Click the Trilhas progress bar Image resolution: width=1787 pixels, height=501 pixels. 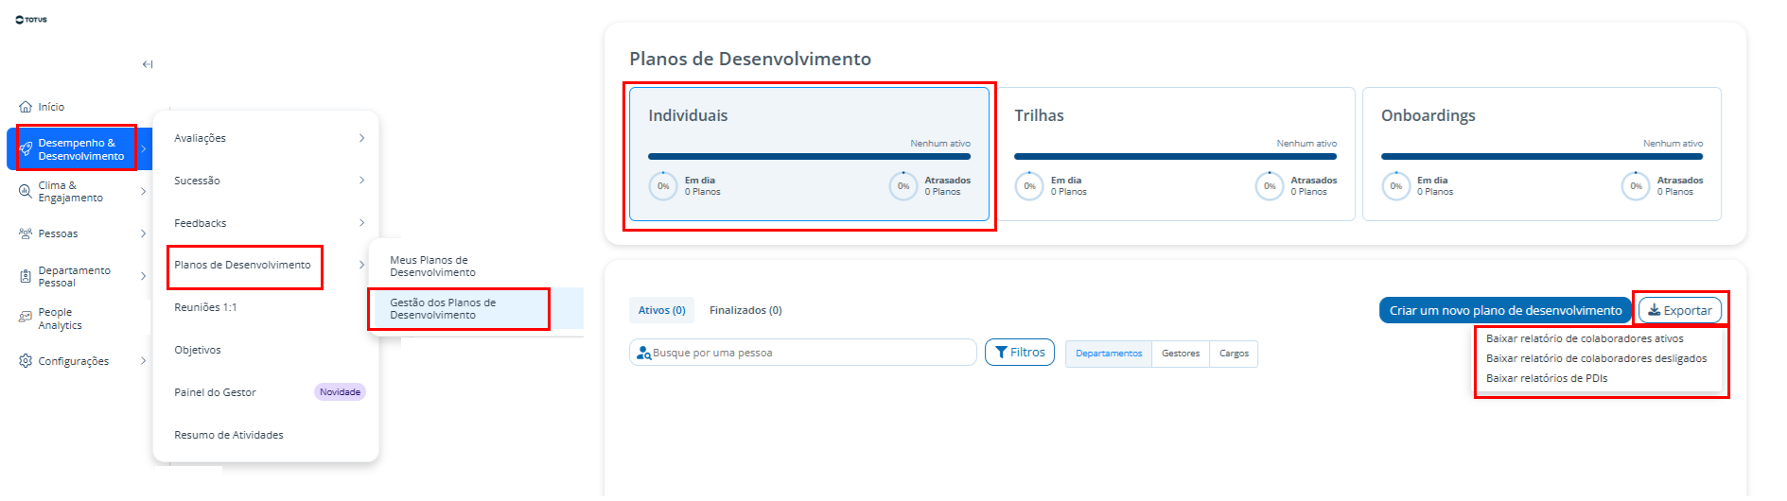click(x=1175, y=156)
